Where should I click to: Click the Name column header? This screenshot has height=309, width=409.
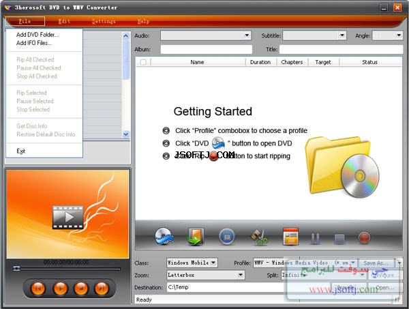(x=197, y=62)
